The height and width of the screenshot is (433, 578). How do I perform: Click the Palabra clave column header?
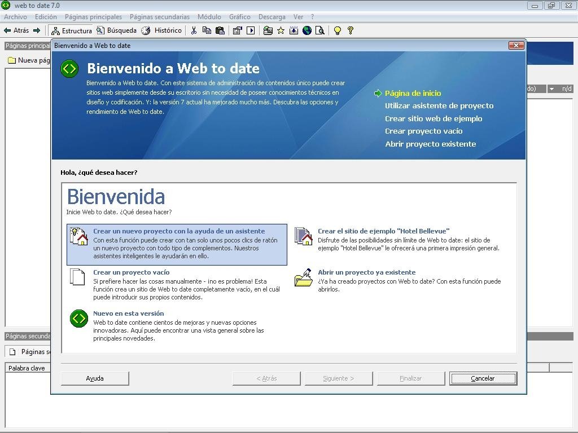(28, 368)
